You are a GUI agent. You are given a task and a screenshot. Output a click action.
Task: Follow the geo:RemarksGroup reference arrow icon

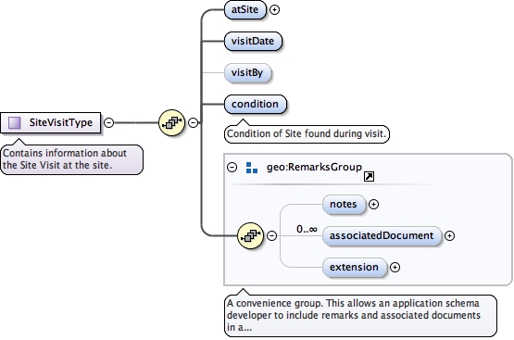(x=369, y=176)
